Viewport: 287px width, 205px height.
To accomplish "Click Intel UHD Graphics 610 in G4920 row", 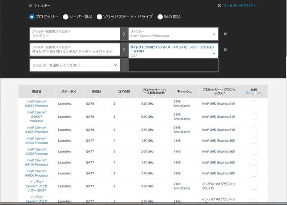I will pos(218,104).
